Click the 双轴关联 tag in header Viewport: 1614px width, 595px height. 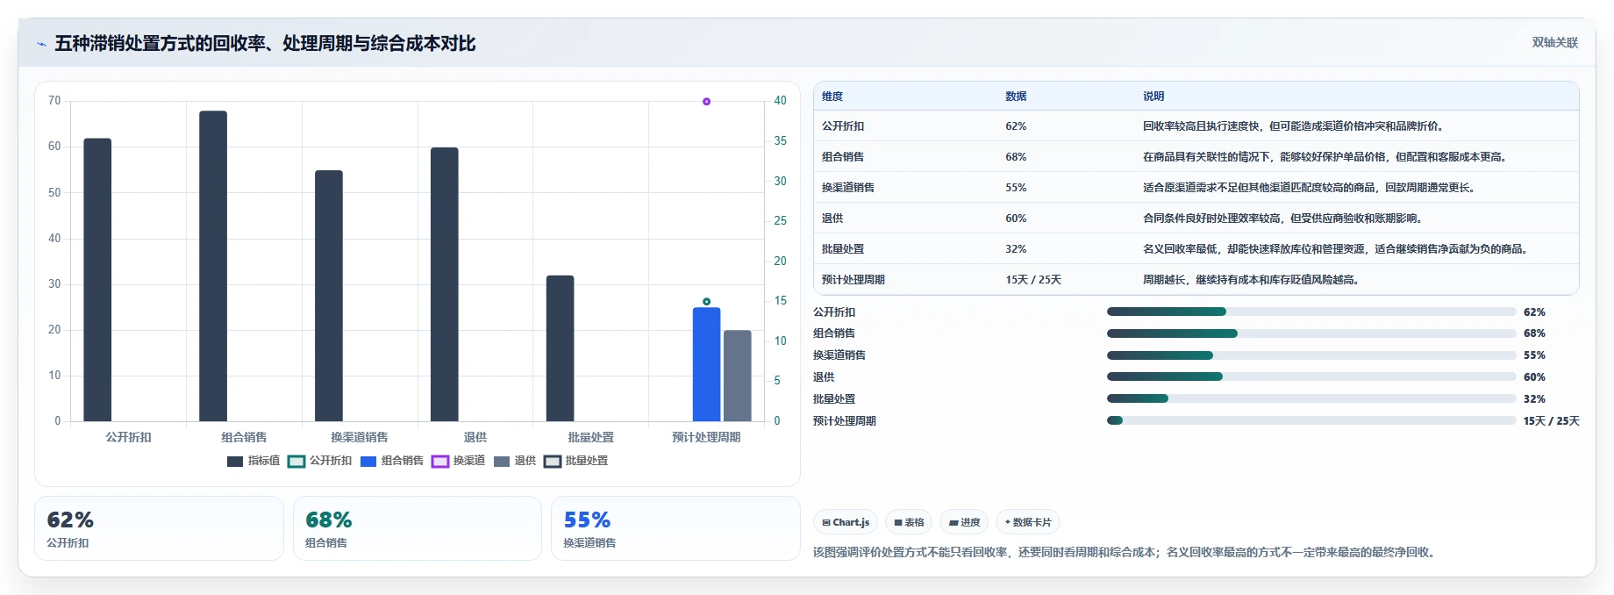click(x=1554, y=42)
